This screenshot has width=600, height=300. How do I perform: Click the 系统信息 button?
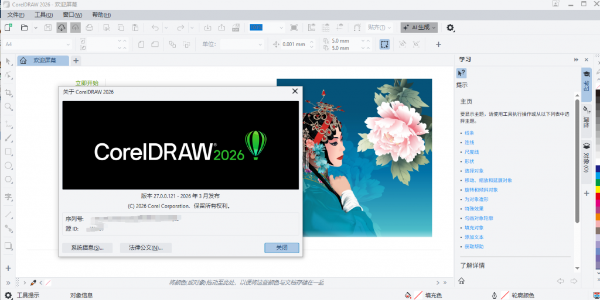(x=87, y=248)
